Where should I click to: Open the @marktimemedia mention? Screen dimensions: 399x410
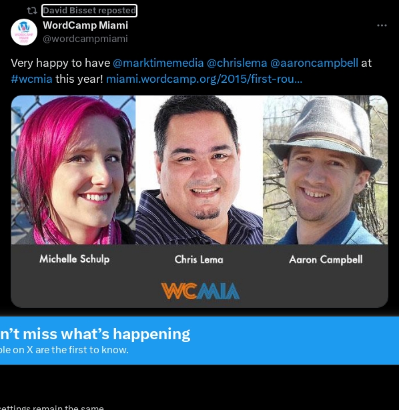158,63
